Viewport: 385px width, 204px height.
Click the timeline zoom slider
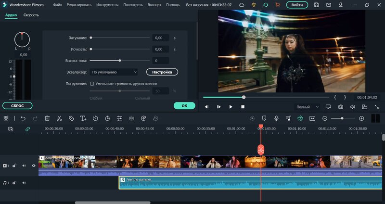click(343, 118)
